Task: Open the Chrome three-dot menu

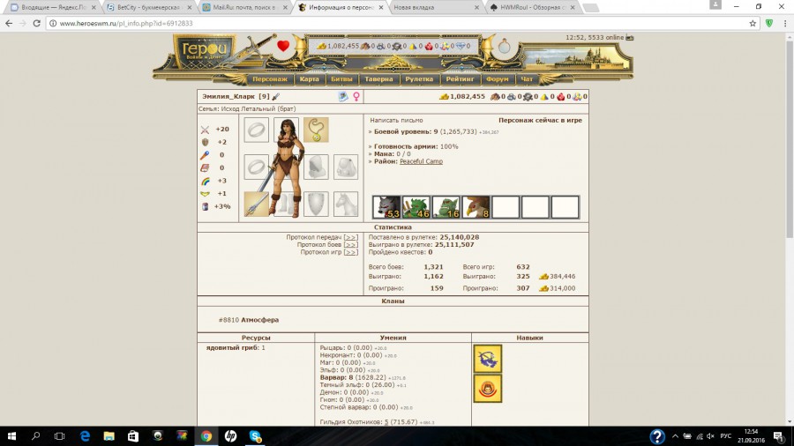Action: [x=785, y=23]
